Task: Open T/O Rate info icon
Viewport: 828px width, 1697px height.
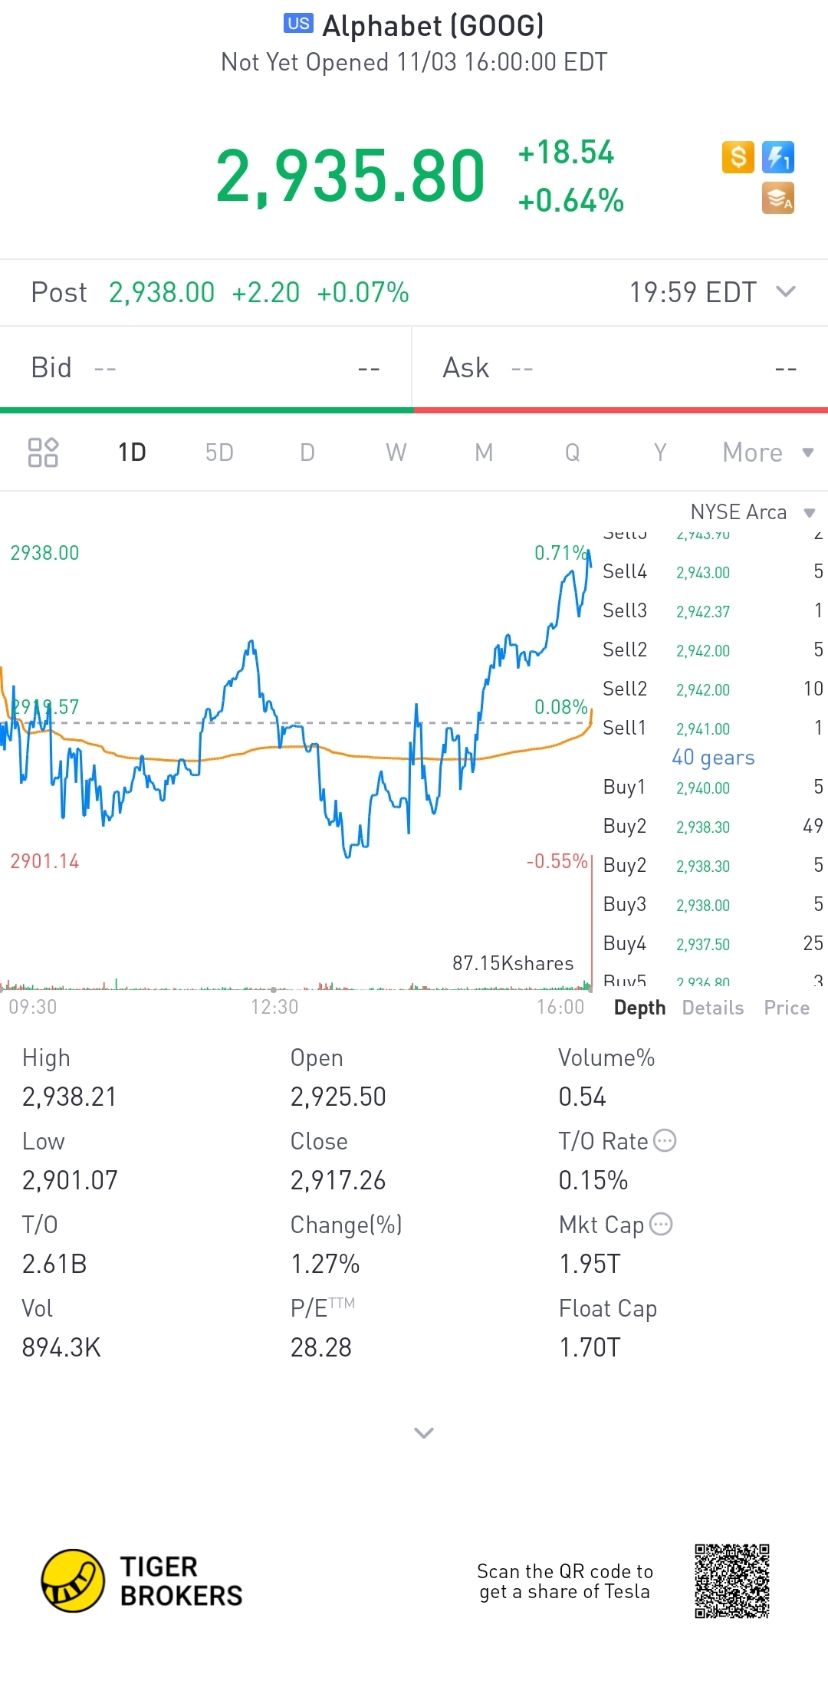Action: coord(665,1141)
